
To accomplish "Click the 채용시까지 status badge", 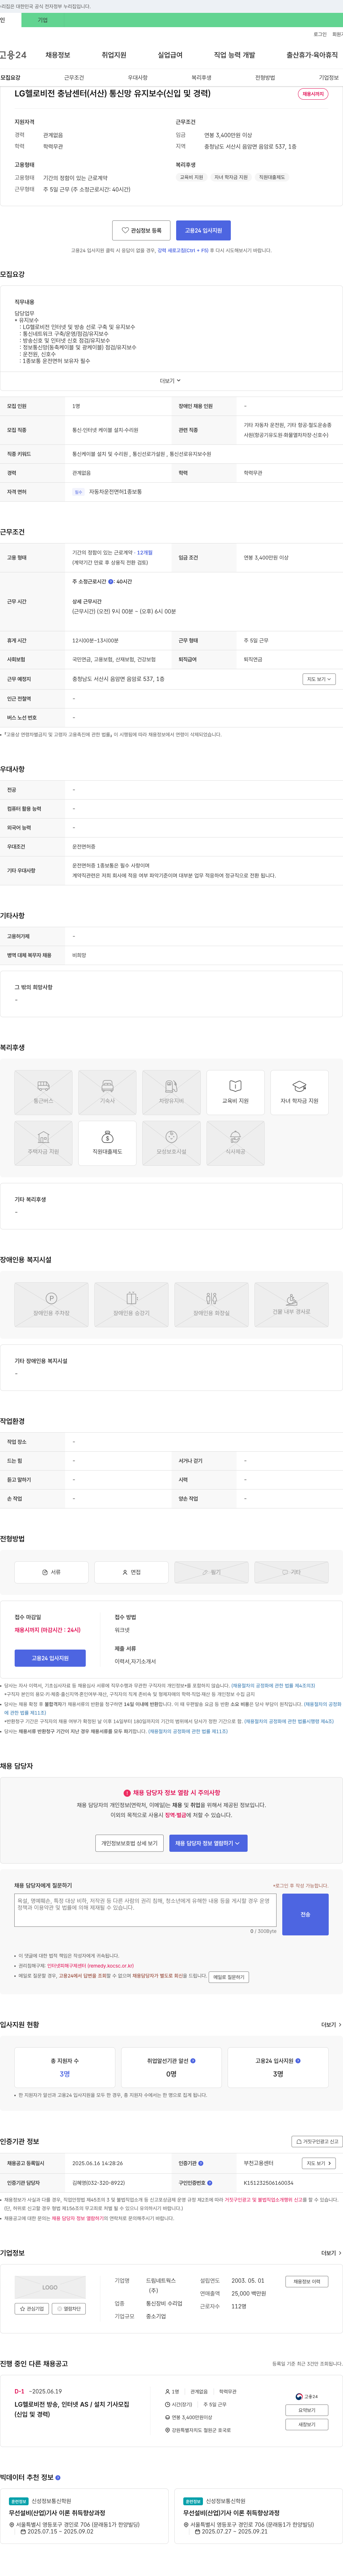I will point(313,94).
